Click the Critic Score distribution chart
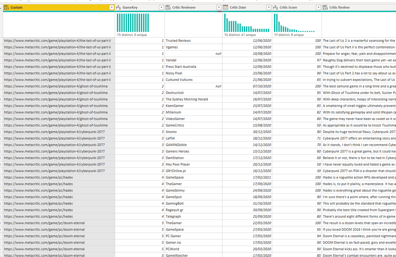Image resolution: width=396 pixels, height=257 pixels. click(294, 23)
